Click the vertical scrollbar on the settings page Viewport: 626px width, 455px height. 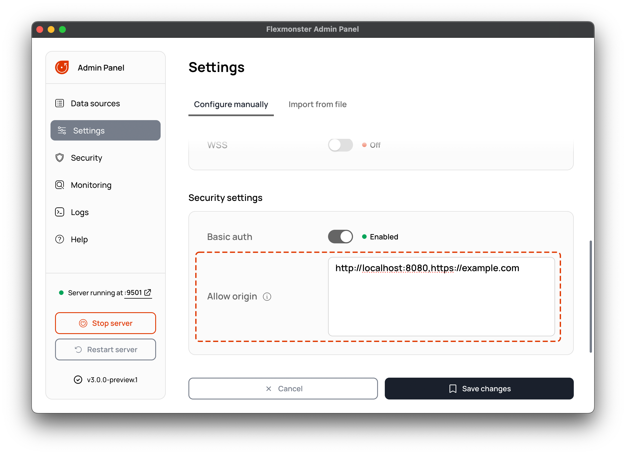591,297
